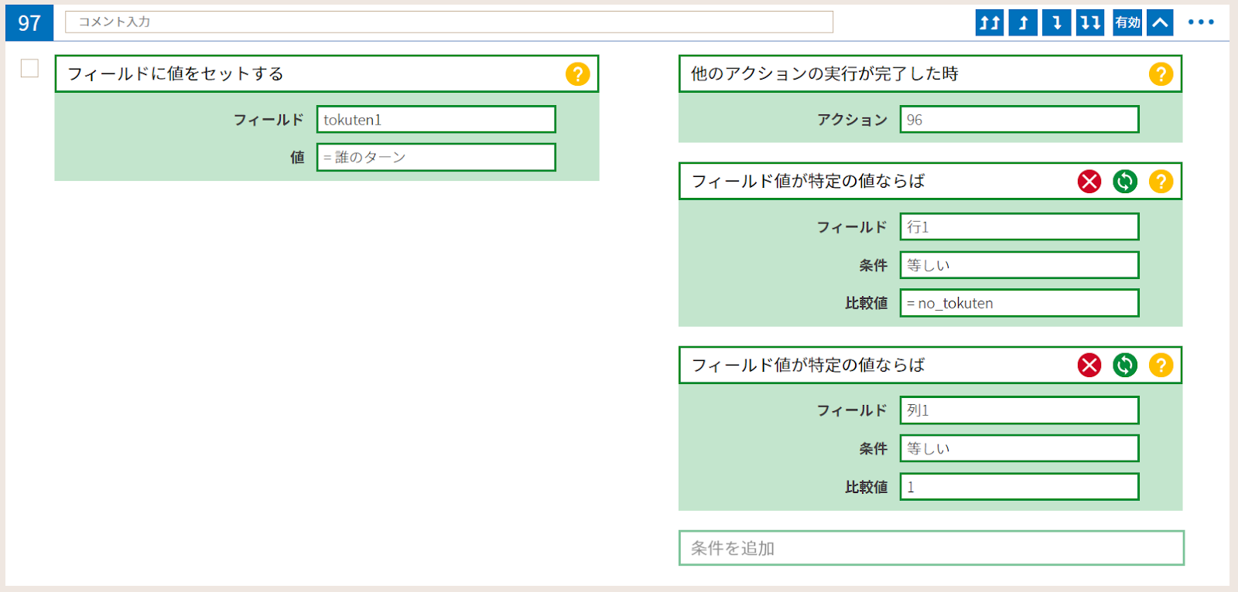Delete the 列1 condition with red X

pos(1089,365)
